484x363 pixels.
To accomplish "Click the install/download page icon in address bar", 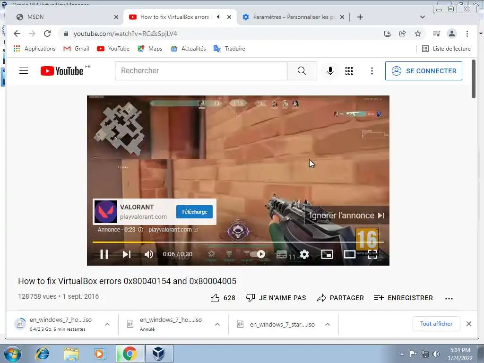I will 388,34.
